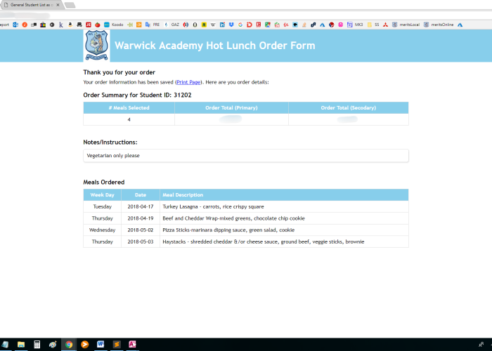Select the date cell 2018-05-02
Viewport: 492px width, 351px height.
pyautogui.click(x=141, y=230)
